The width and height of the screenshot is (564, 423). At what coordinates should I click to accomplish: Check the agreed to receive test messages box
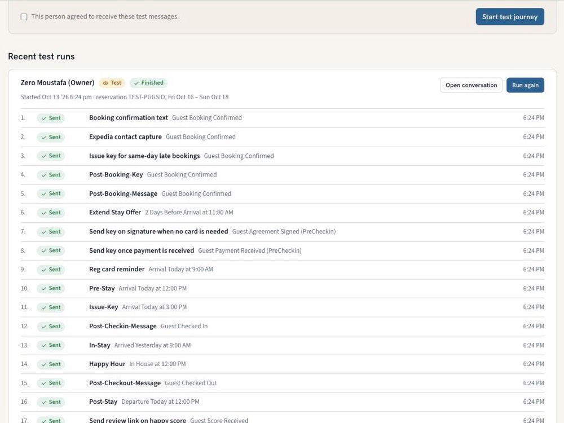[x=24, y=17]
